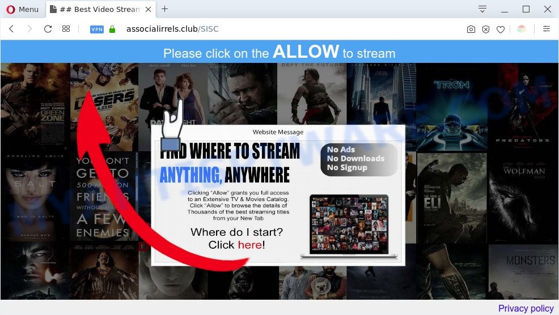Open the ad blocker shield icon
559x315 pixels.
pos(486,29)
